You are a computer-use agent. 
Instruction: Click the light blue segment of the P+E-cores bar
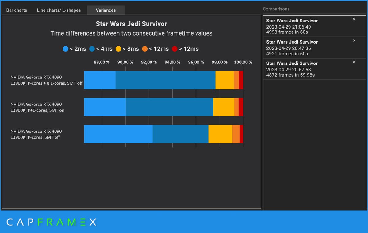(x=105, y=107)
